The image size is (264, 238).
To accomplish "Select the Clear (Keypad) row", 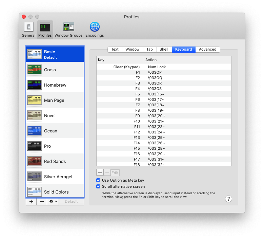I will tap(164, 67).
